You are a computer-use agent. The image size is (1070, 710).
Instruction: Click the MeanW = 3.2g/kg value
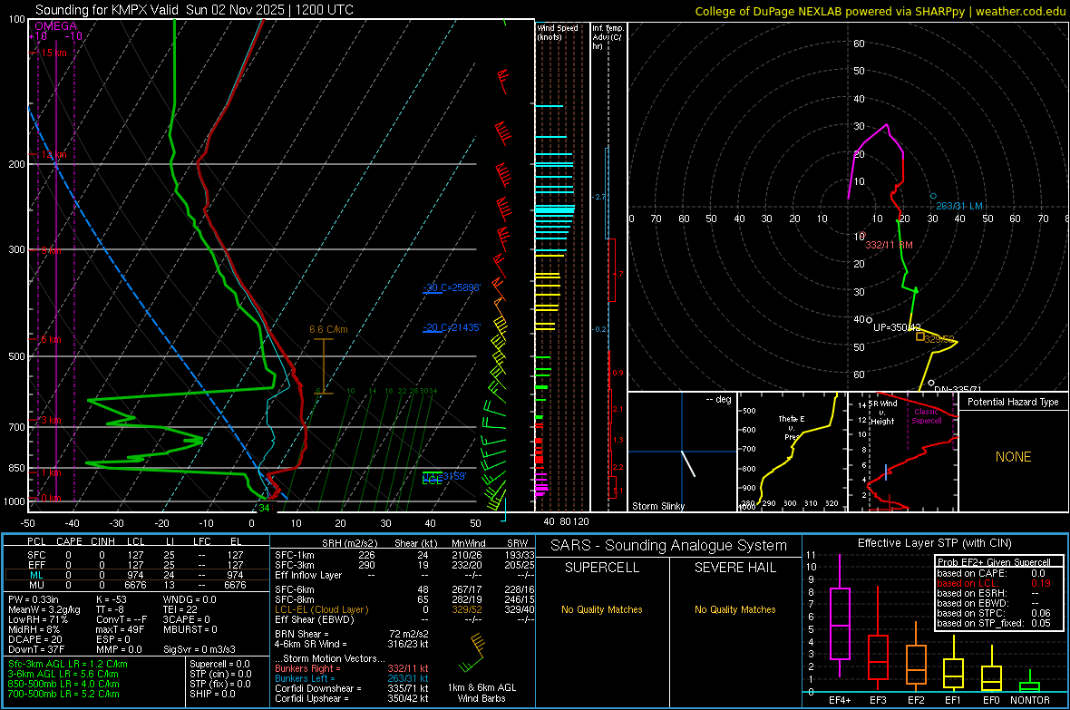(x=44, y=609)
